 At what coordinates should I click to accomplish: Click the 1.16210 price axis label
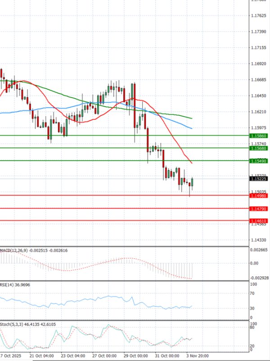point(258,112)
